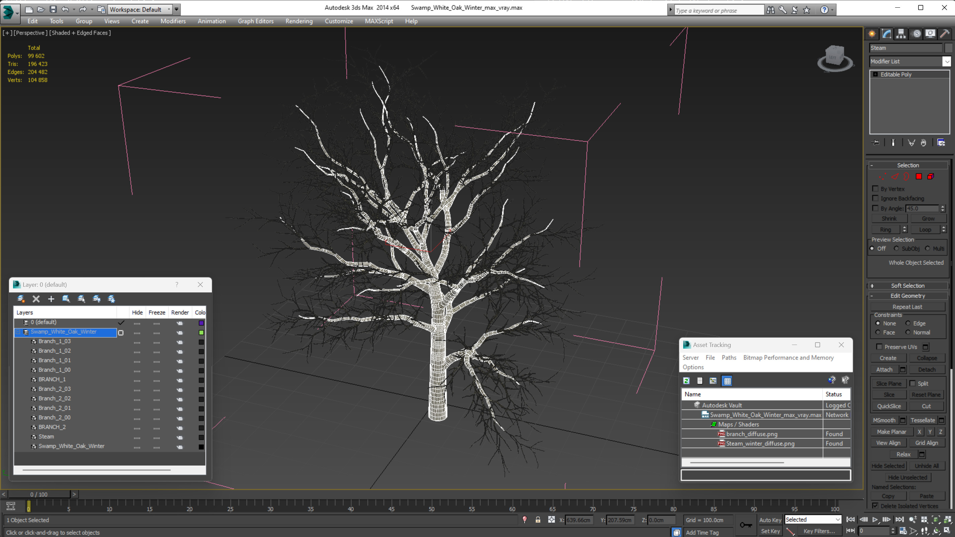Click the Utilities panel hammer icon
Screen dimensions: 955x537
point(944,34)
